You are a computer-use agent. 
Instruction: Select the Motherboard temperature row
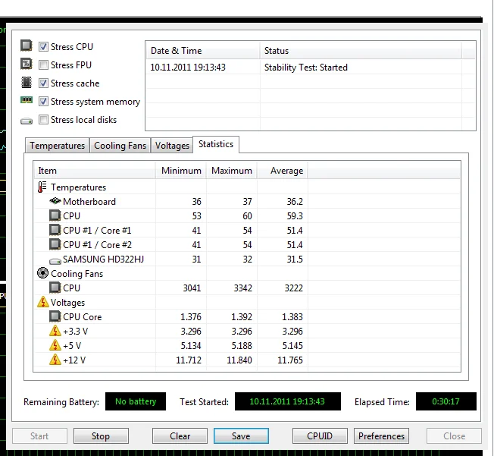tap(247, 201)
